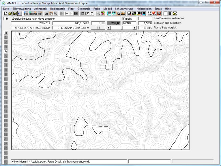Screen dimensions: 221x166
Task: Expand the Extras menu
Action: point(158,9)
